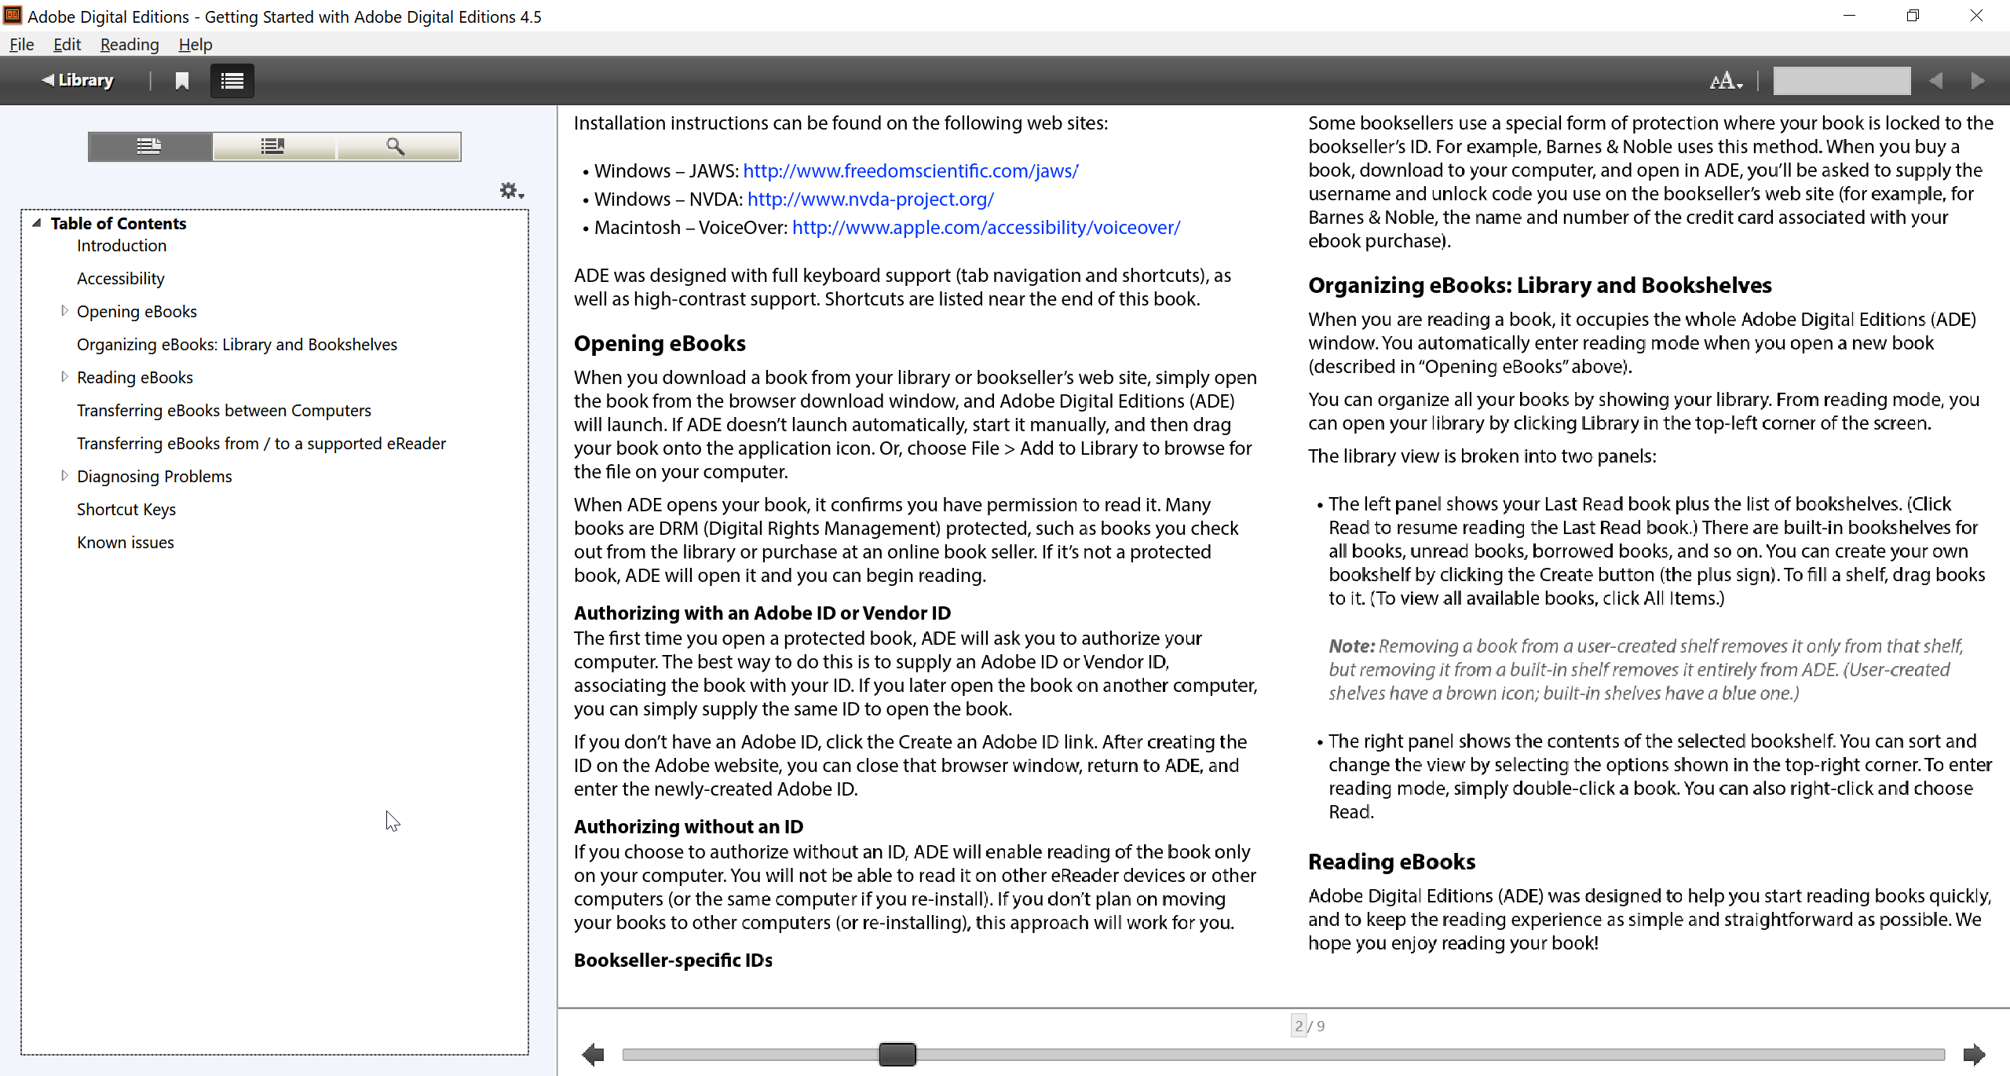Viewport: 2010px width, 1076px height.
Task: Go to Known issues chapter
Action: click(x=126, y=543)
